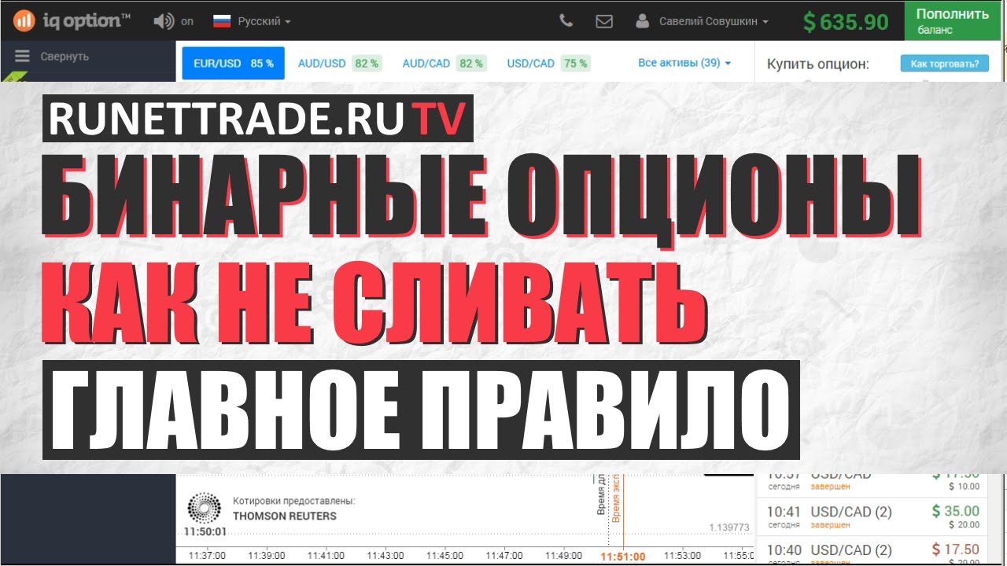1007x566 pixels.
Task: Click the 11:50:01 current time label
Action: pos(205,532)
